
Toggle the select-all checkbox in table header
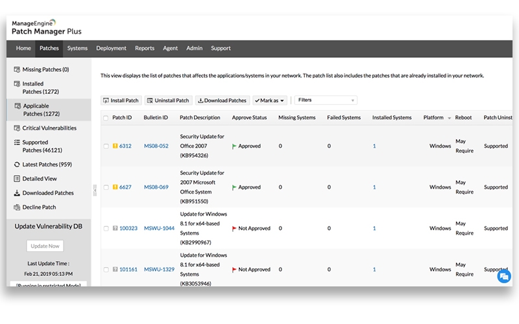(x=106, y=118)
